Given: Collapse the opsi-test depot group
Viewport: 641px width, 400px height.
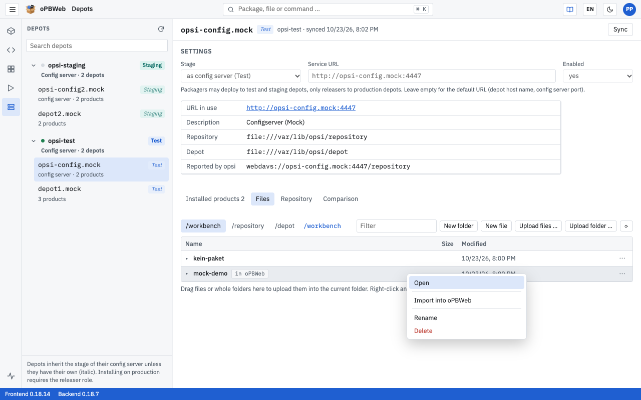Looking at the screenshot, I should 34,141.
